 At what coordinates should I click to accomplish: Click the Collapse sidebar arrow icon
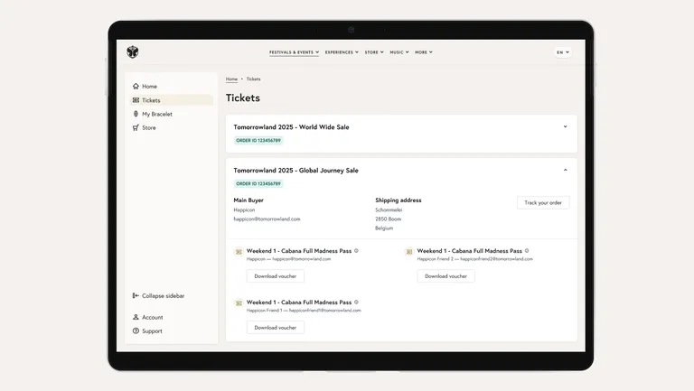point(136,296)
